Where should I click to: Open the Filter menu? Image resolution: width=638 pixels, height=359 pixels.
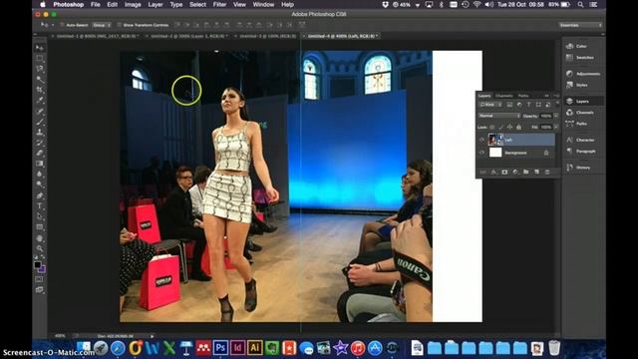(x=219, y=4)
